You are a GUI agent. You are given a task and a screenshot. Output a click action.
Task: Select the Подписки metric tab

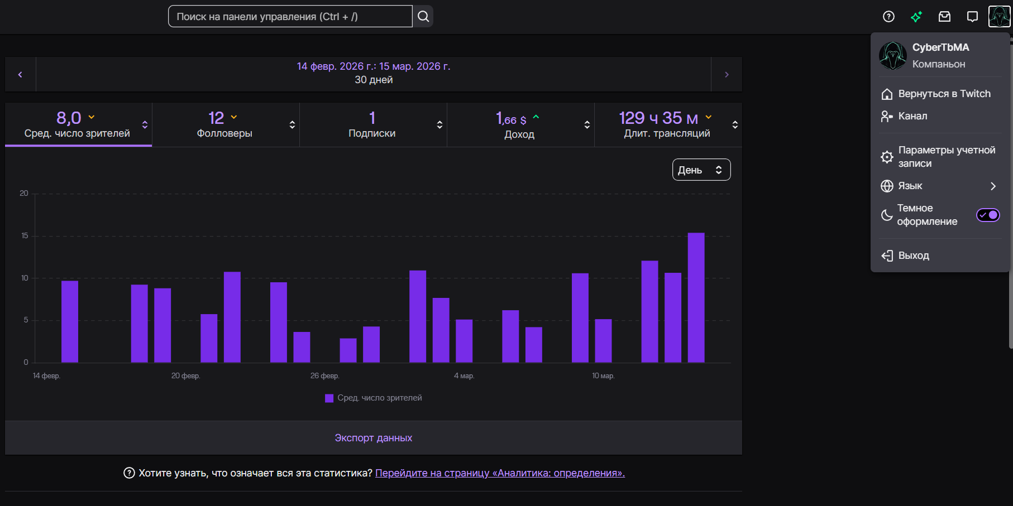point(372,125)
